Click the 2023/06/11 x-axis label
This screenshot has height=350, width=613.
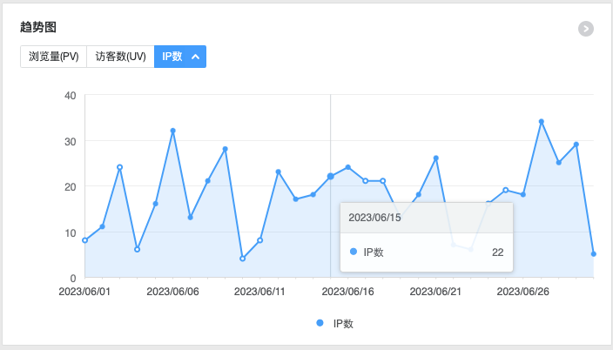pyautogui.click(x=260, y=292)
